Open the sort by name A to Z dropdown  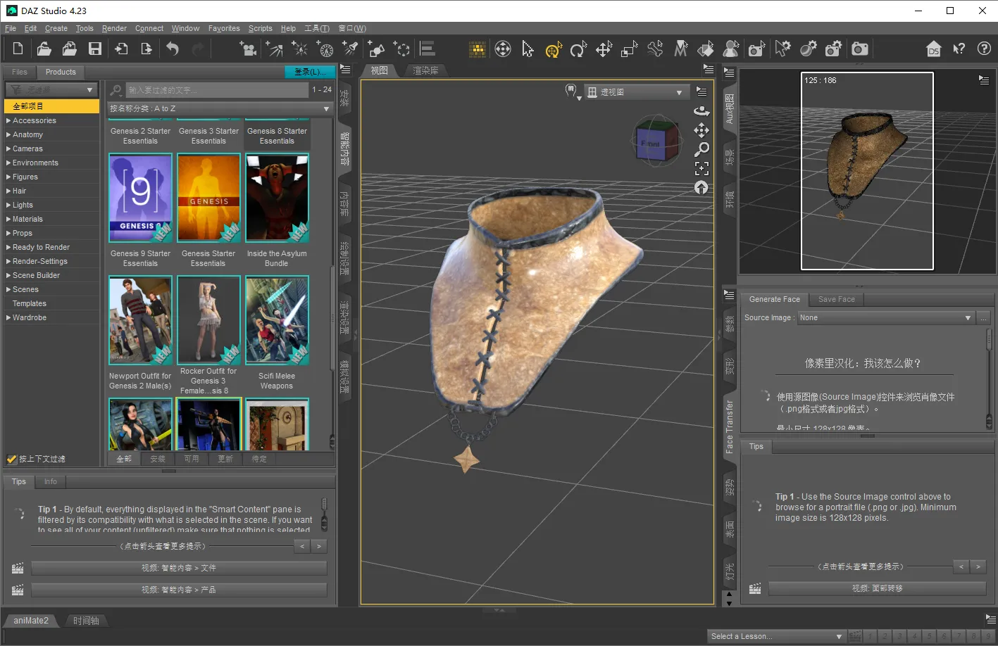(x=219, y=108)
